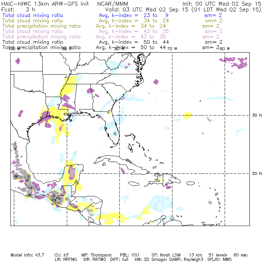
Task: Click the 'LW: RRTMG' footer entry
Action: point(66,259)
